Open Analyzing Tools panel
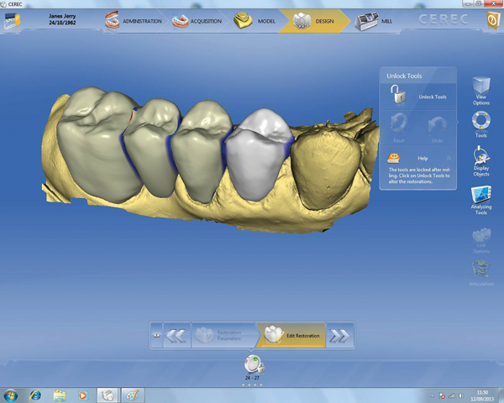The image size is (504, 403). 480,200
